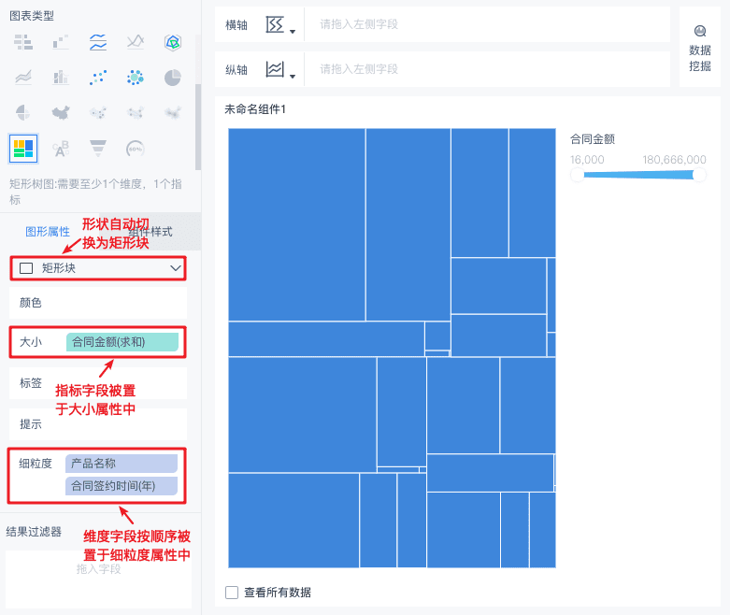The image size is (730, 615).
Task: Pick the word cloud chart icon
Action: point(61,149)
